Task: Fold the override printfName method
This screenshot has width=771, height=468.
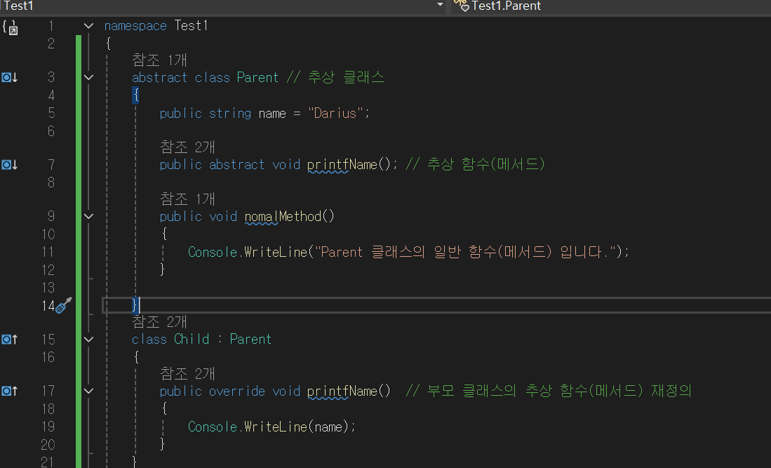Action: (88, 391)
